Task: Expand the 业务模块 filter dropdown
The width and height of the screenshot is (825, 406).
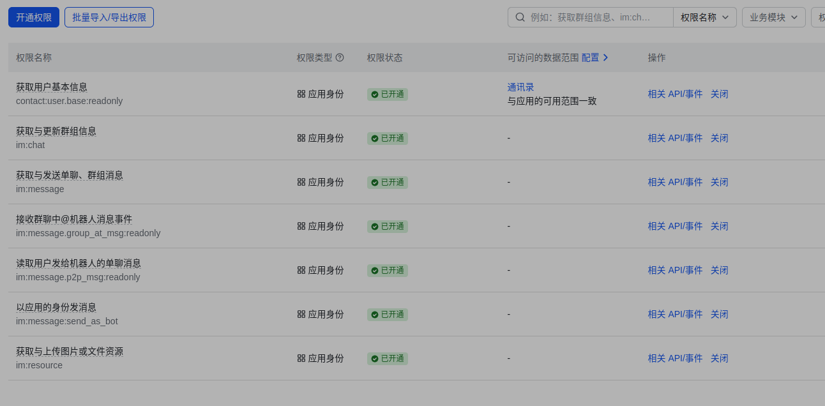Action: pyautogui.click(x=774, y=17)
